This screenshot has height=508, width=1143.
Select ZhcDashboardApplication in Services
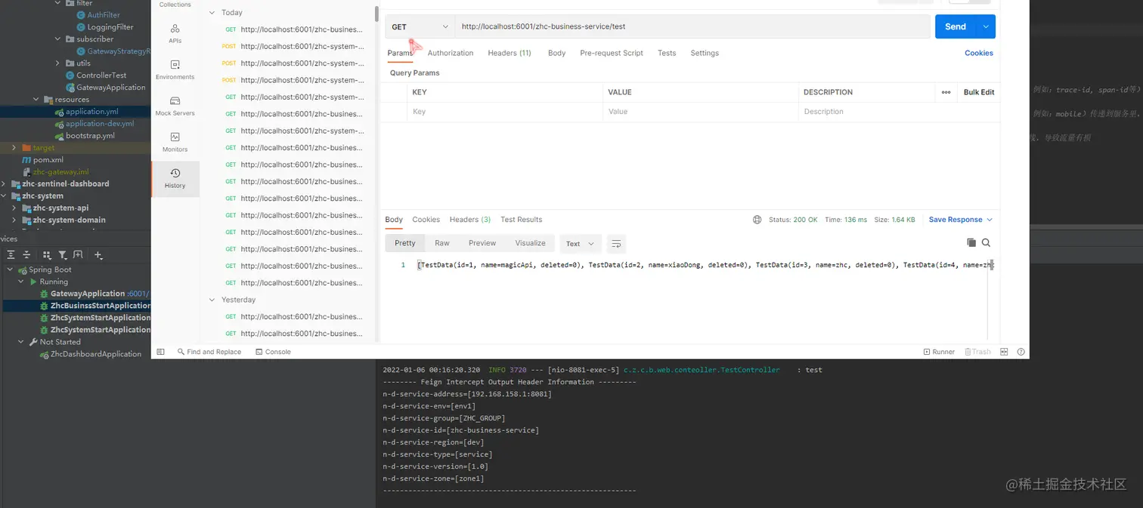click(x=96, y=354)
